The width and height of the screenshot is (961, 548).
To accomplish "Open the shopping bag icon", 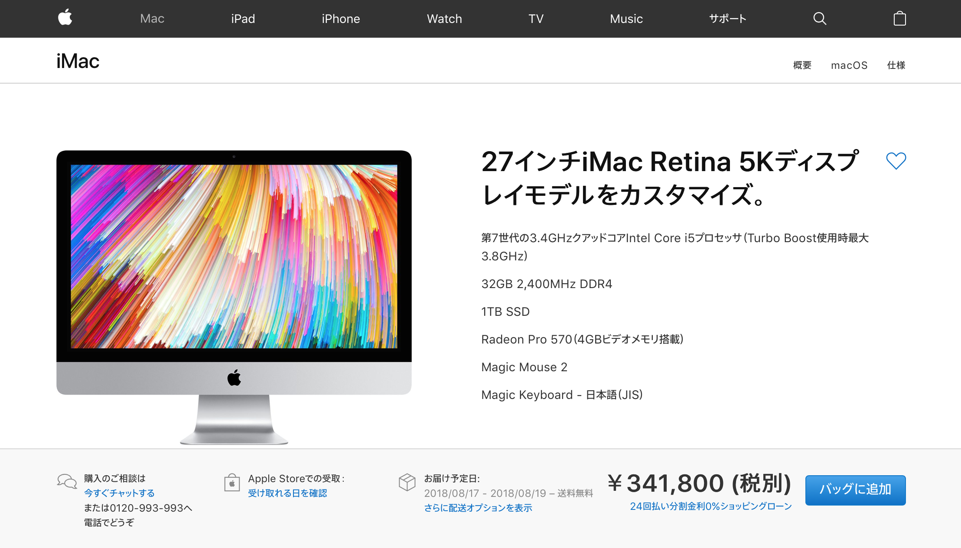I will [x=899, y=18].
